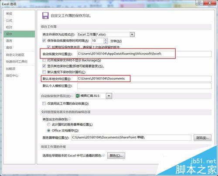The height and width of the screenshot is (176, 218).
Task: Check 仅禁用此工作簿的自动恢复 option
Action: 44,104
